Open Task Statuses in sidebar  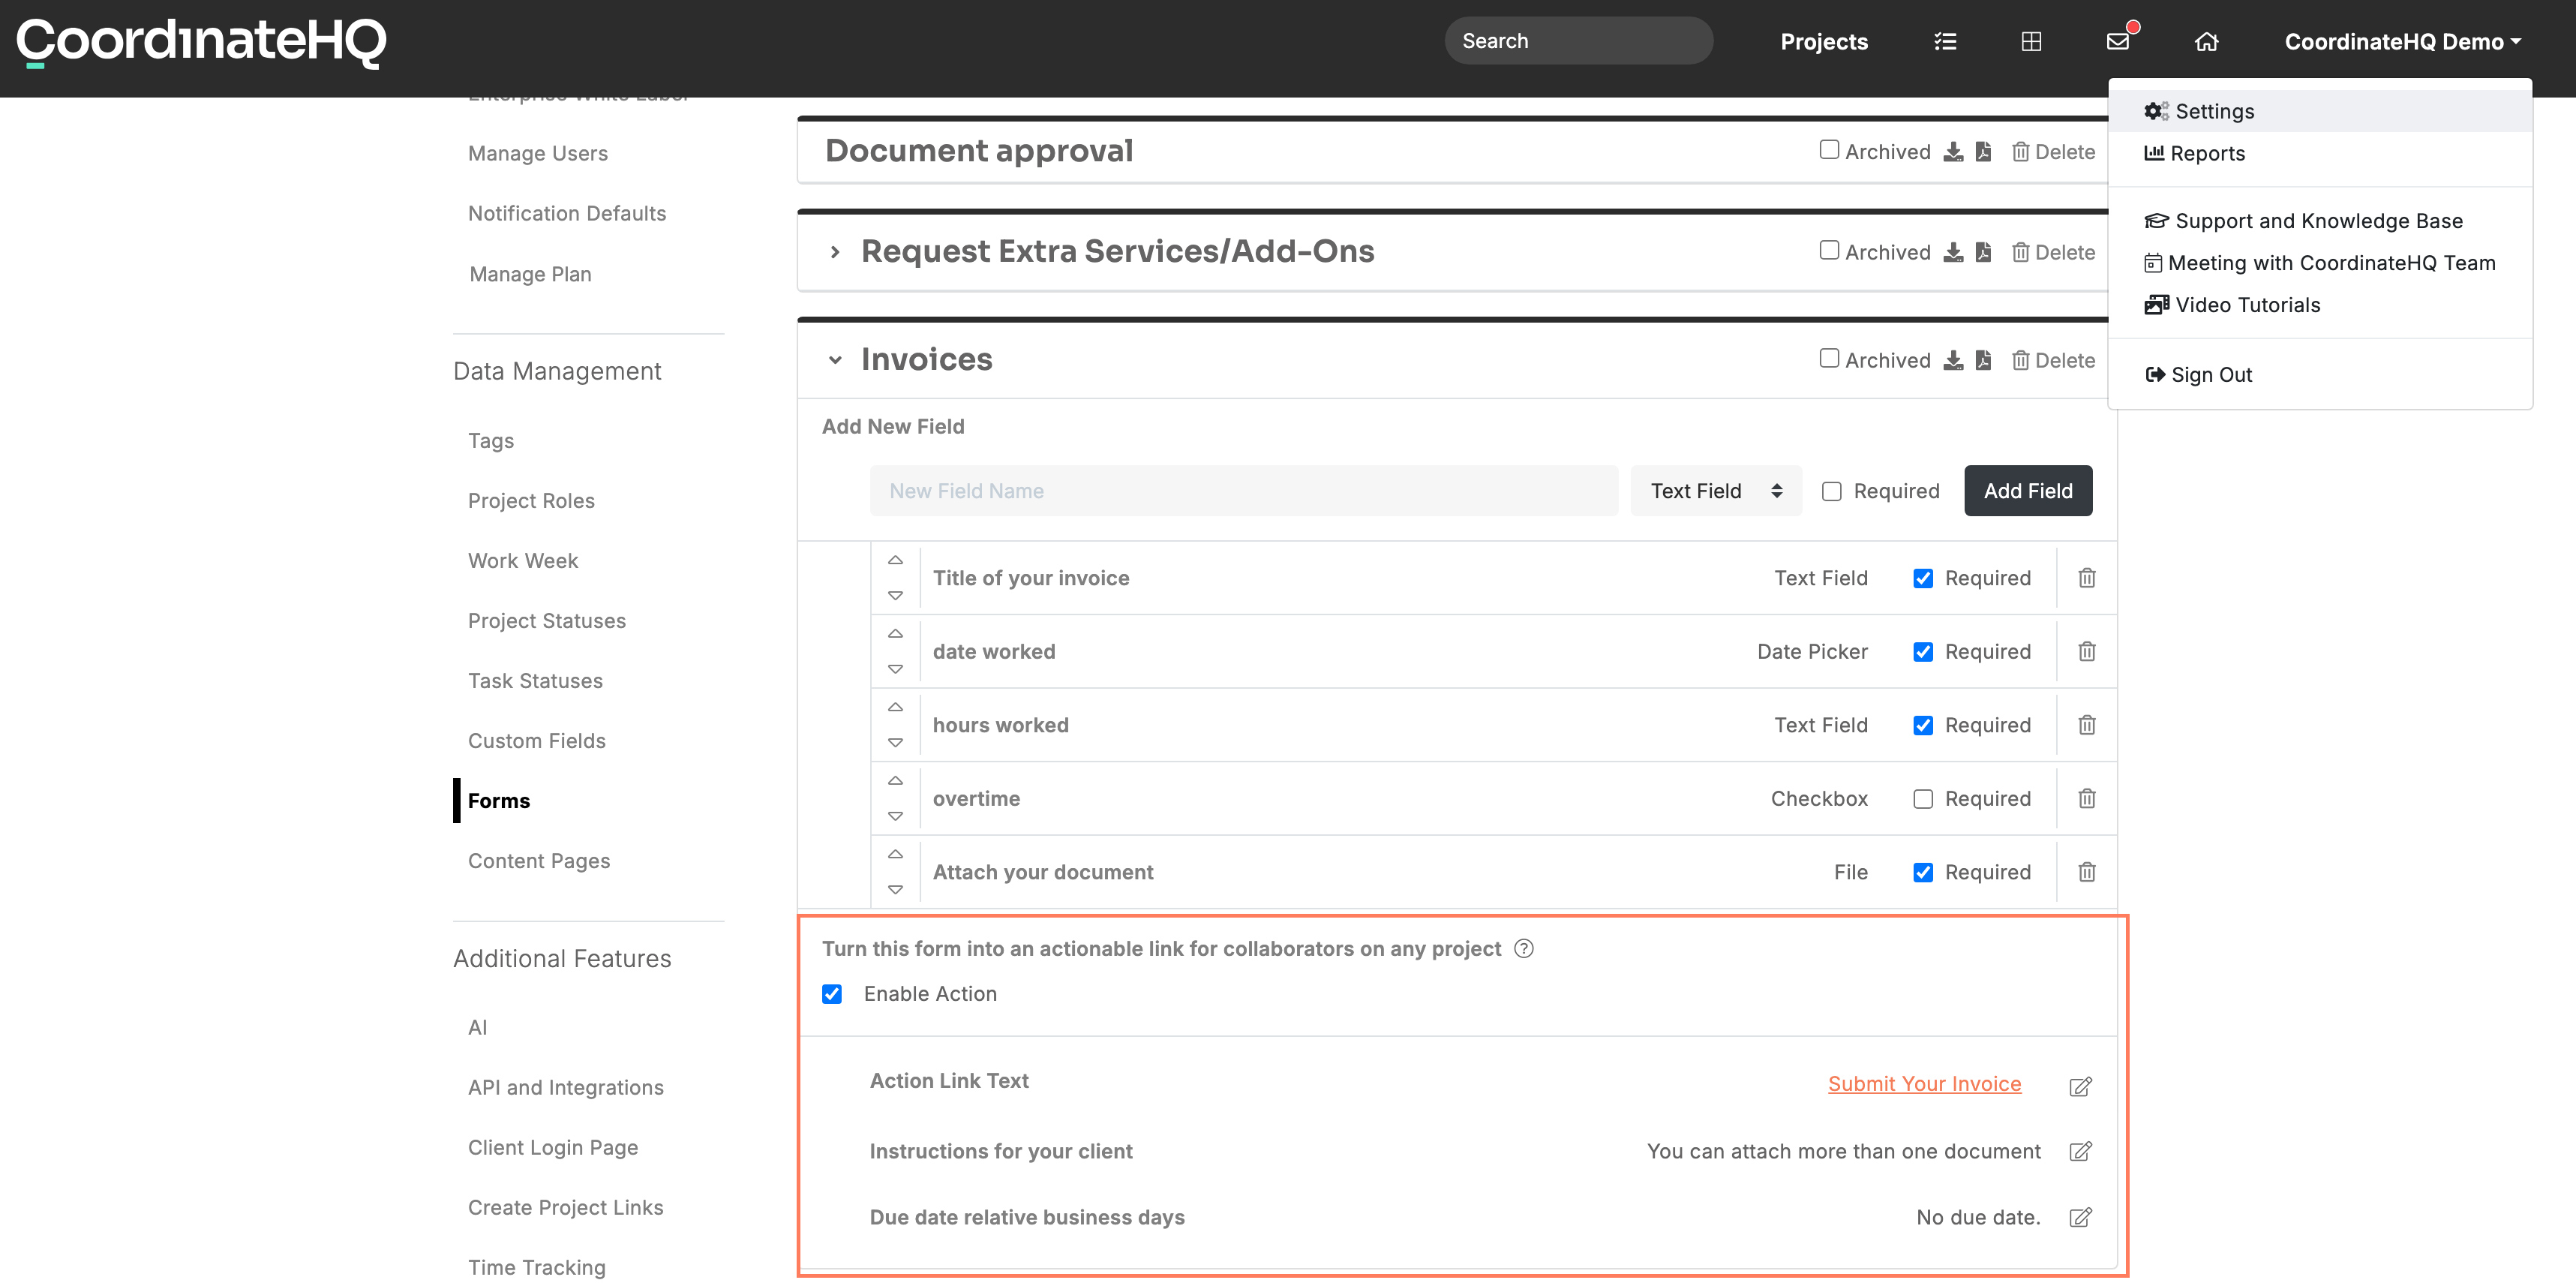(535, 681)
